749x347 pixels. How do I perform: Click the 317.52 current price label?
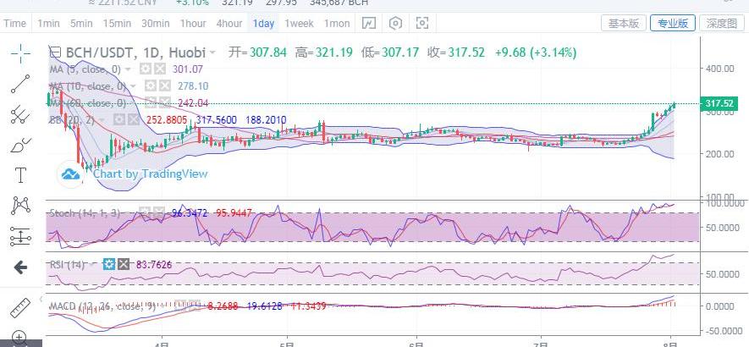[x=719, y=104]
